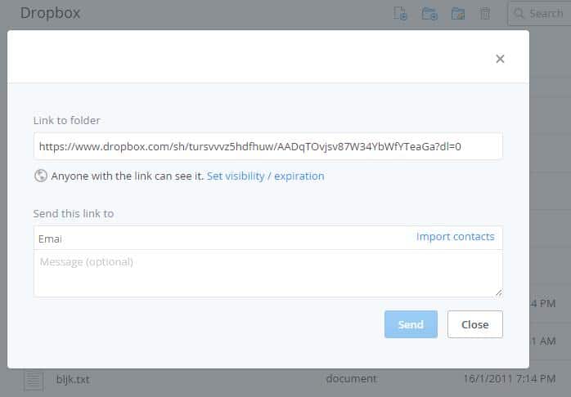Click the bijk.txt document file icon
Screen dimensions: 571x397
point(34,381)
